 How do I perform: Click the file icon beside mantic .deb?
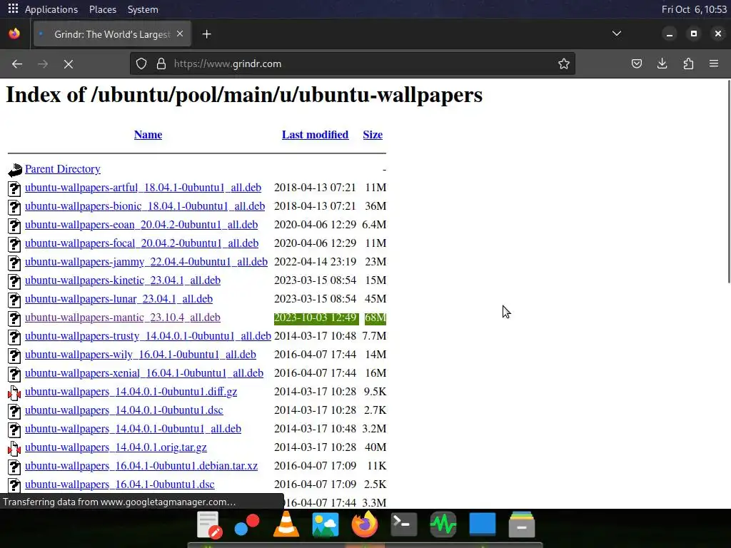(x=14, y=318)
